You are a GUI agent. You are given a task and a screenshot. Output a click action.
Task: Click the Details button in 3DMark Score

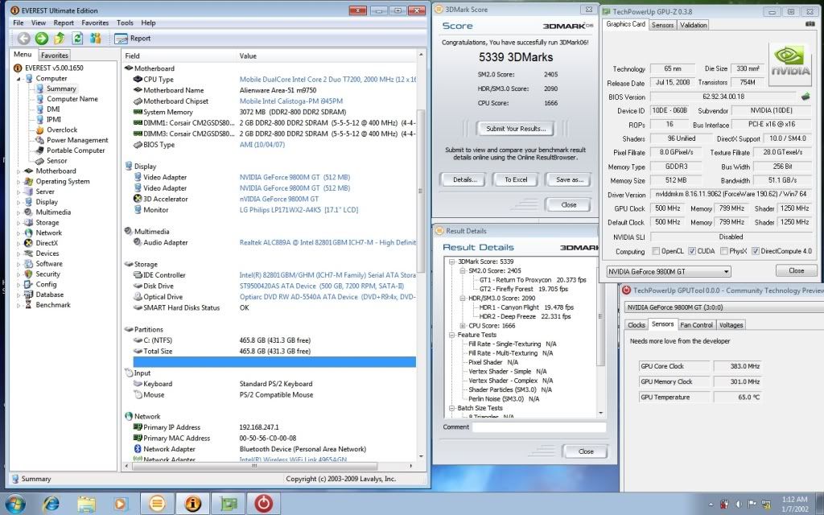pos(464,179)
